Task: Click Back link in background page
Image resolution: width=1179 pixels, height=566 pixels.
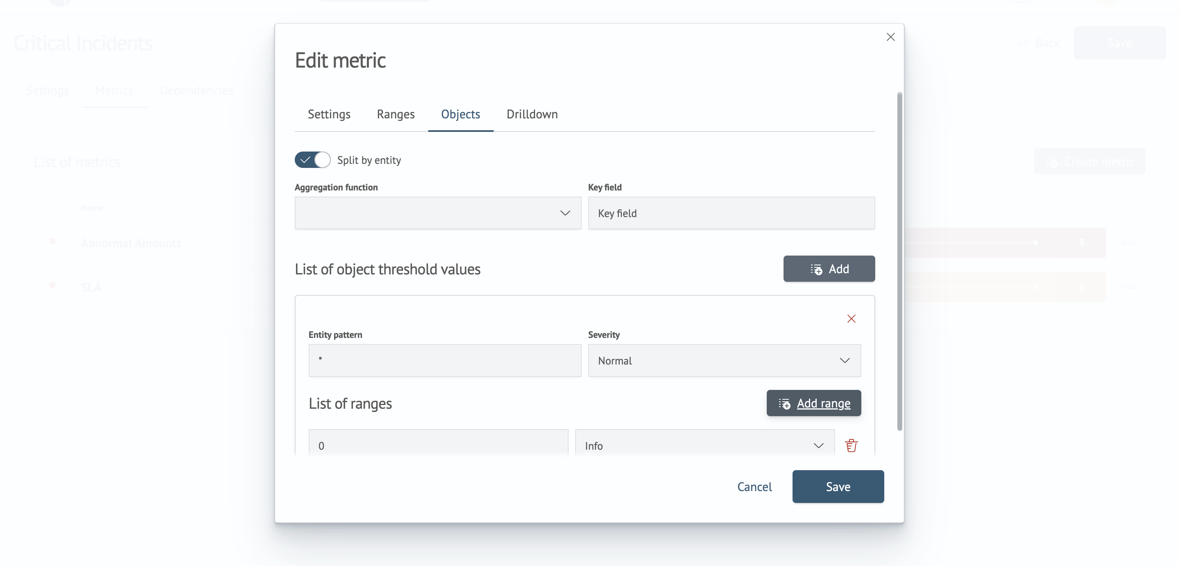Action: [x=1039, y=43]
